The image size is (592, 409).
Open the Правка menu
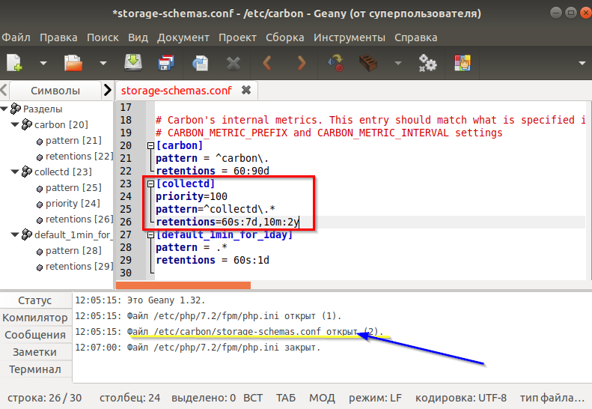pyautogui.click(x=58, y=37)
